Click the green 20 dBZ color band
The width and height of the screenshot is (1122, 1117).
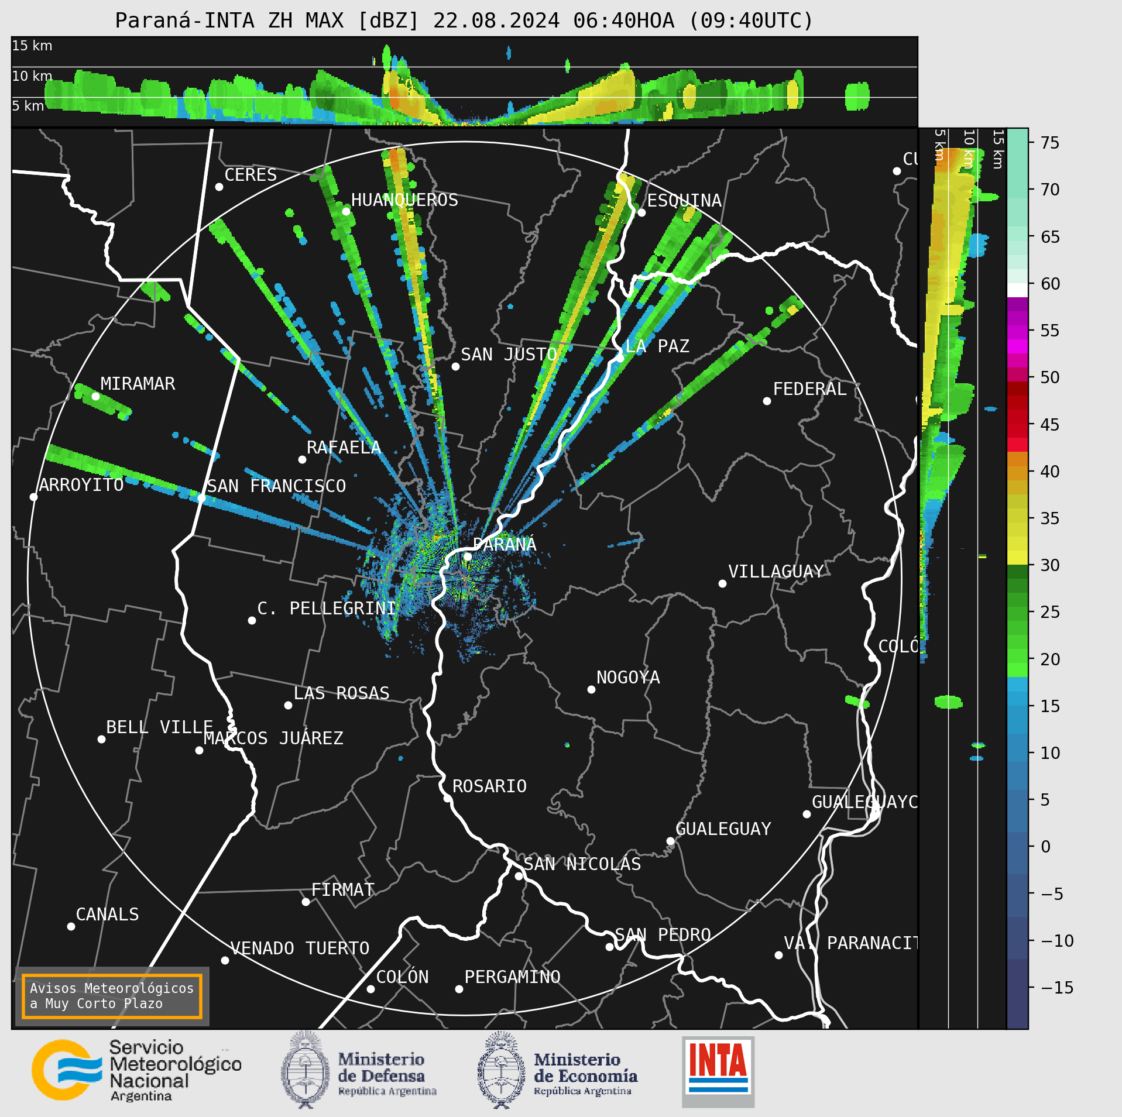pos(1017,657)
